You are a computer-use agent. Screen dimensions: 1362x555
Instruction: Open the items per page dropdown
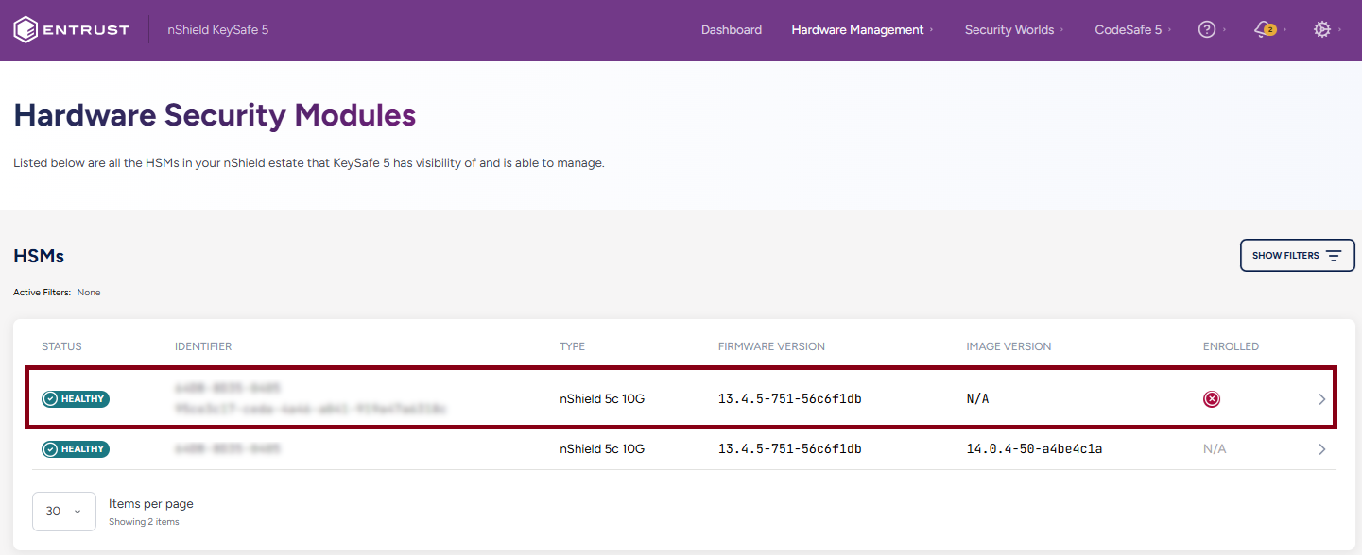tap(64, 512)
